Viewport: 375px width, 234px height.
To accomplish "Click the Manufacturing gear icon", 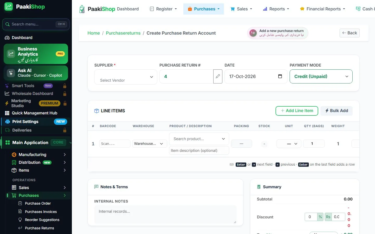I will click(x=14, y=155).
